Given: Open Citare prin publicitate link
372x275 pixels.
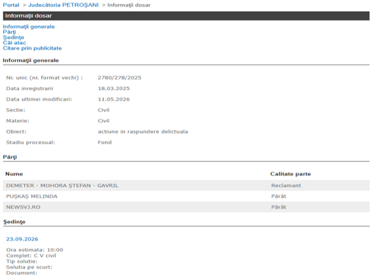Looking at the screenshot, I should (x=32, y=48).
